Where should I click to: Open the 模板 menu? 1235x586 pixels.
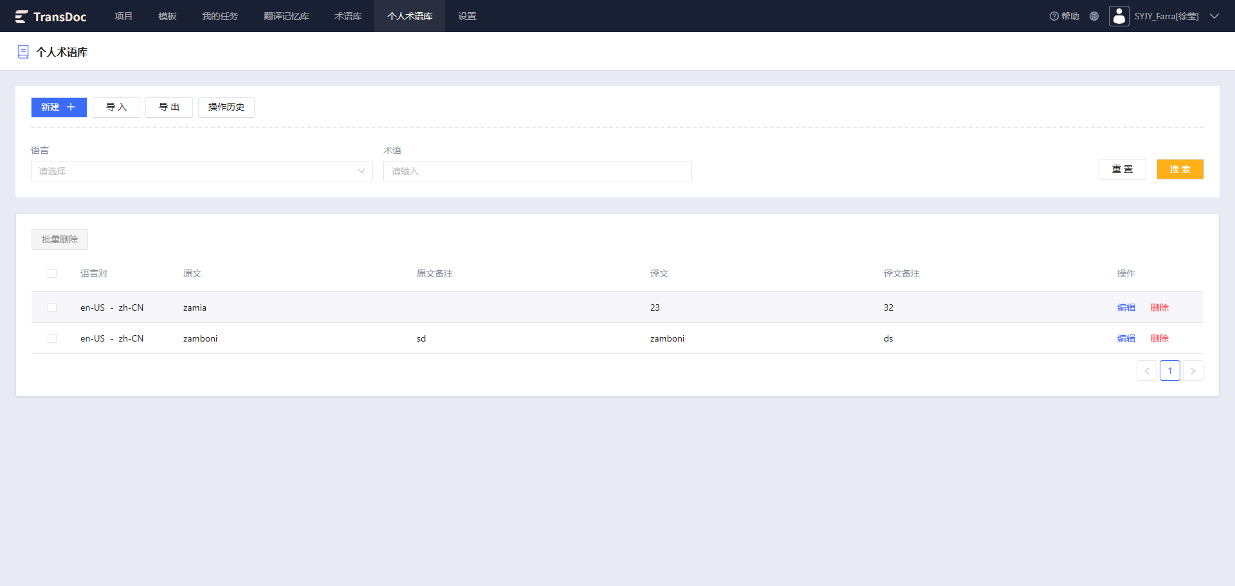click(x=167, y=16)
